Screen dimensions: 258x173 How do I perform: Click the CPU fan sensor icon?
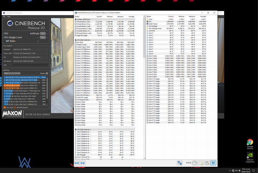pyautogui.click(x=147, y=21)
